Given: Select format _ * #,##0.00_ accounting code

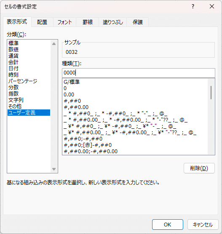Looking at the screenshot, I should click(135, 120).
